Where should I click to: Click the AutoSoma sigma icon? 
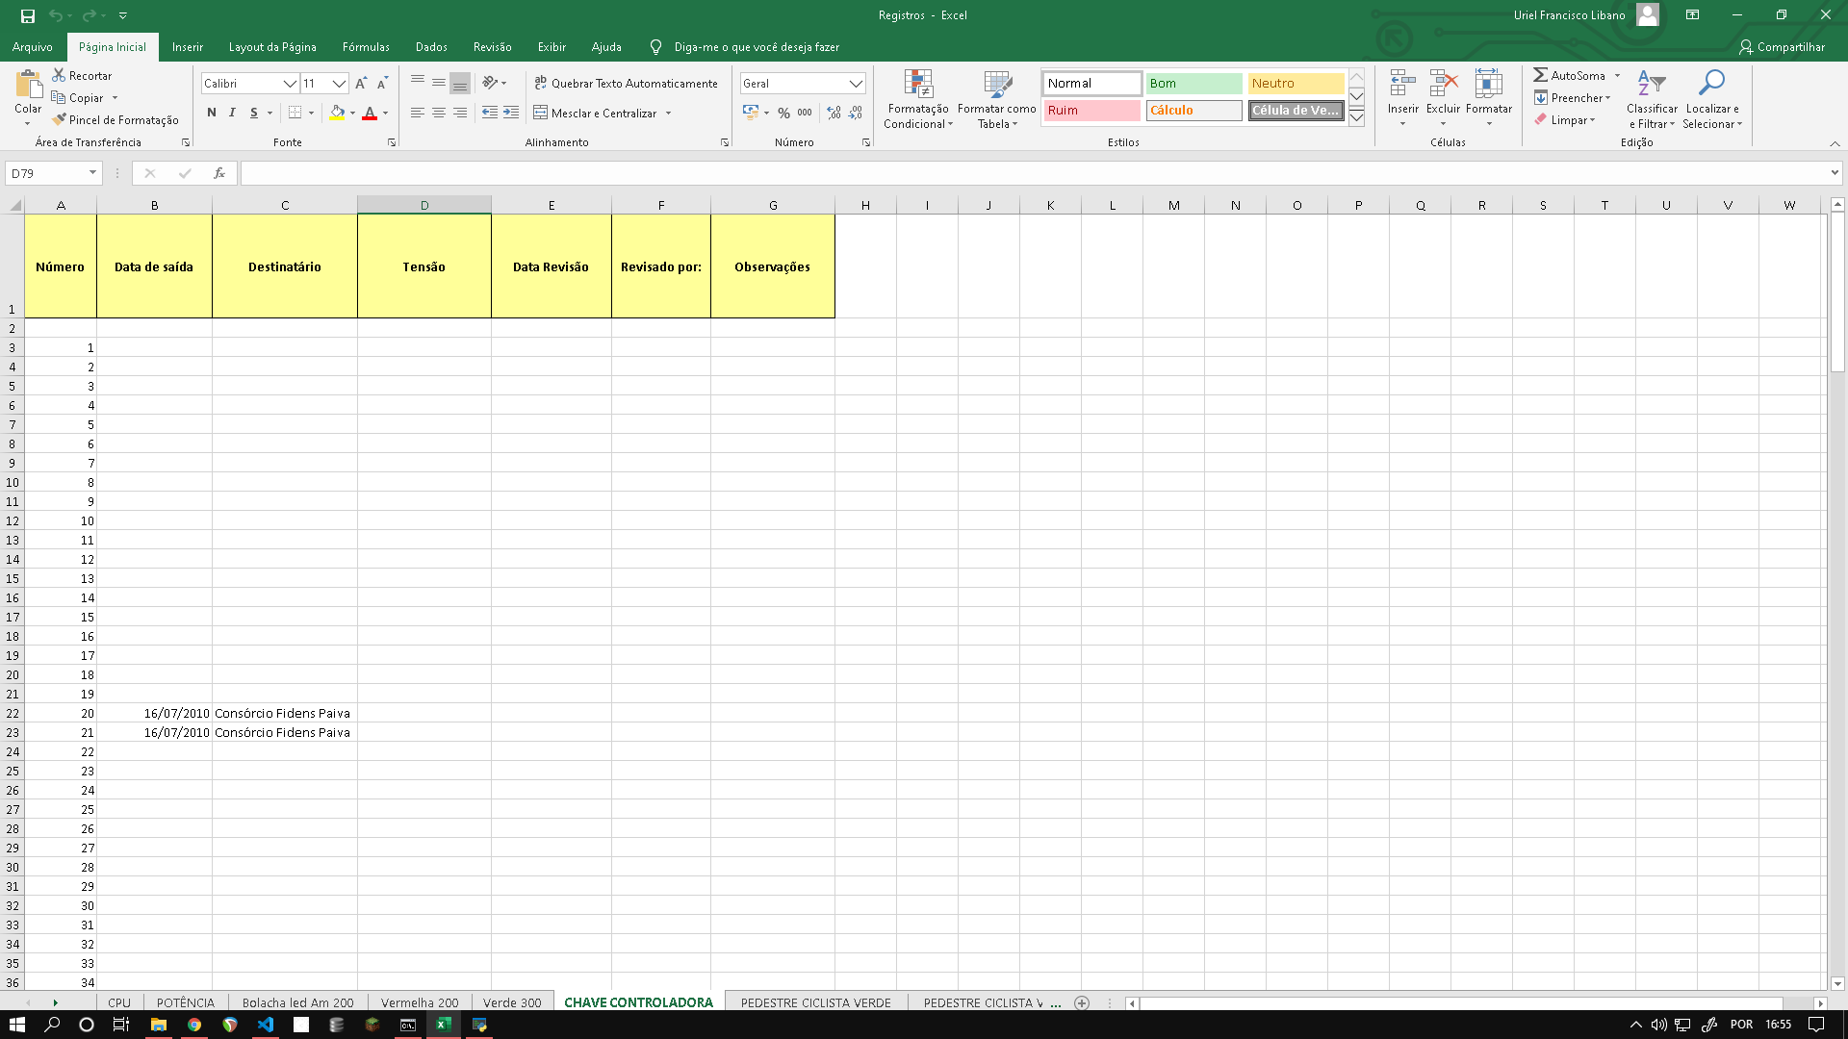[1540, 75]
